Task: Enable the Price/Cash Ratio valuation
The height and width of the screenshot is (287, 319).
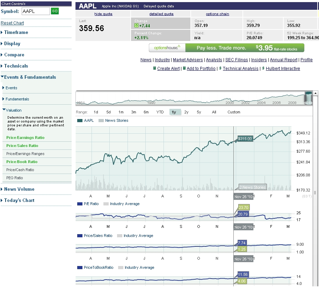Action: click(x=20, y=170)
